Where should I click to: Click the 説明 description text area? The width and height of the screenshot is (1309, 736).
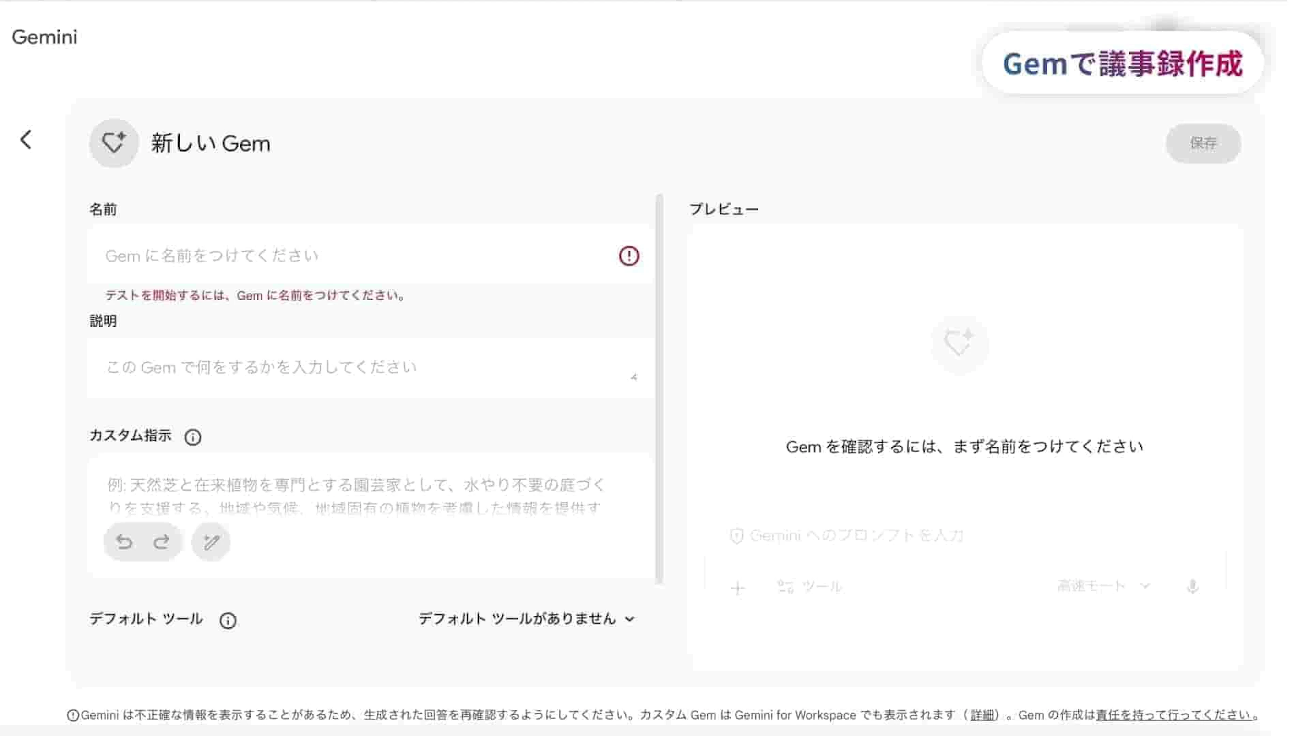click(356, 368)
